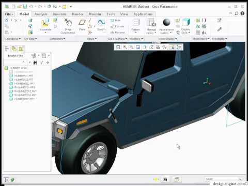Switch to the Applications ribbon tab
Screen dimensions: 248x186
click(143, 14)
